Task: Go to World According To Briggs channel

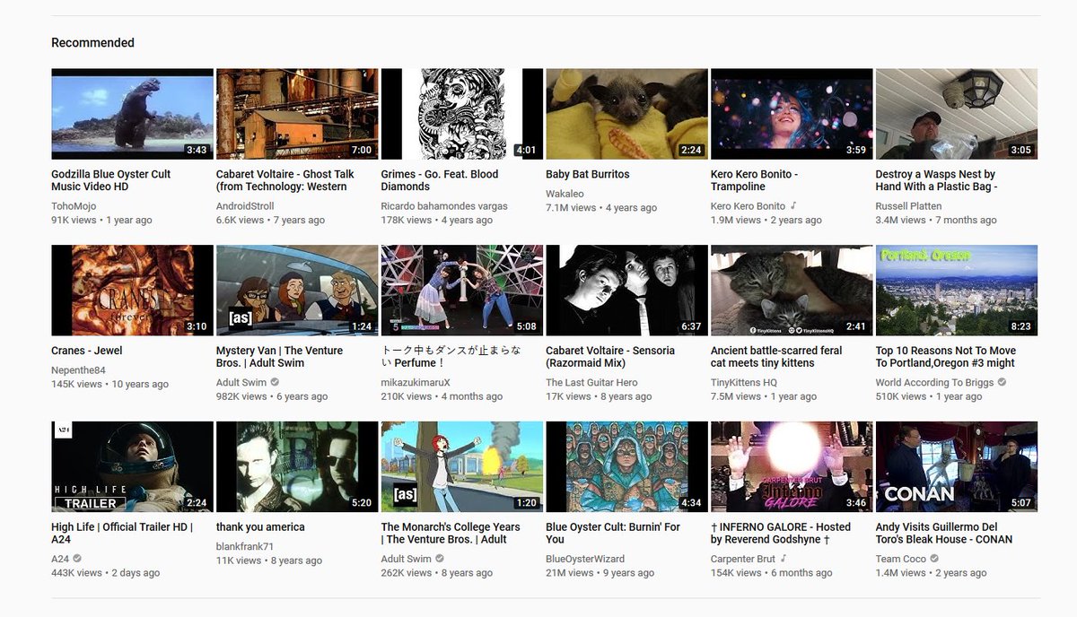Action: (934, 383)
